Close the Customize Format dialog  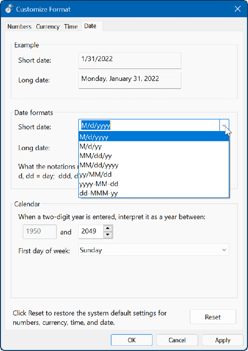[237, 9]
